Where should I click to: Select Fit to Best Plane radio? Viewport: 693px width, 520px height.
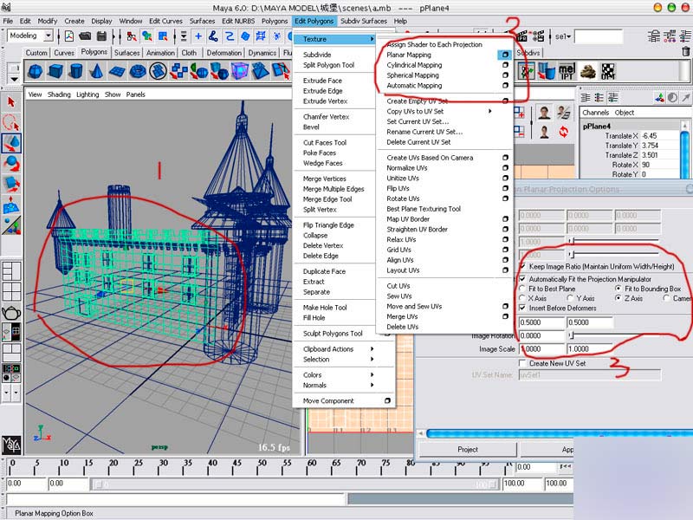[521, 289]
